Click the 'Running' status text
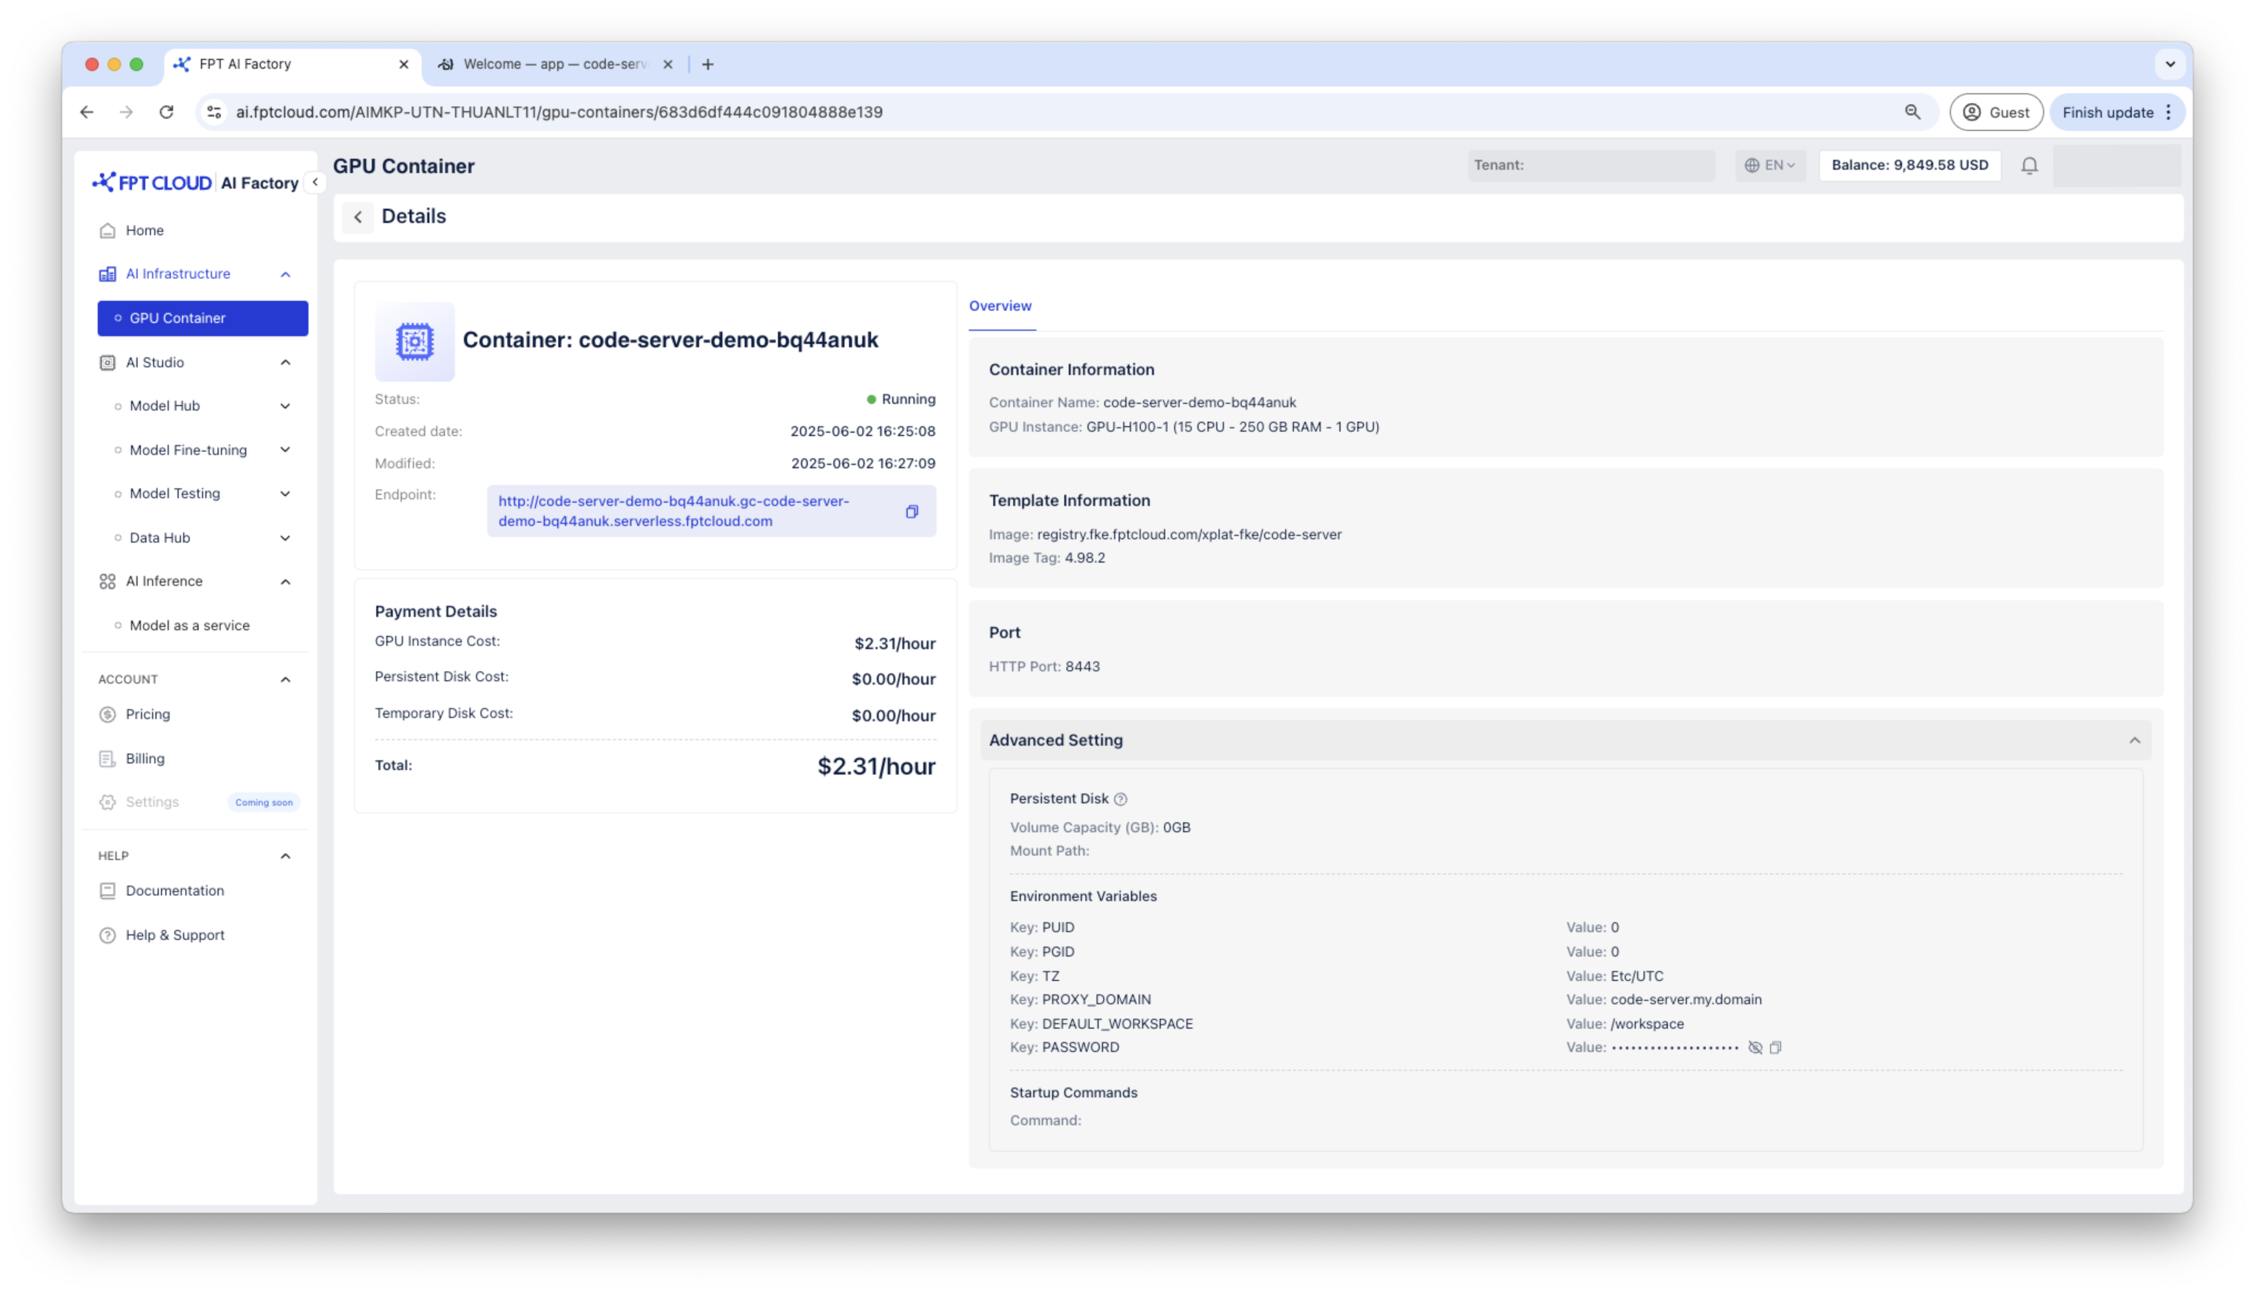 coord(908,399)
